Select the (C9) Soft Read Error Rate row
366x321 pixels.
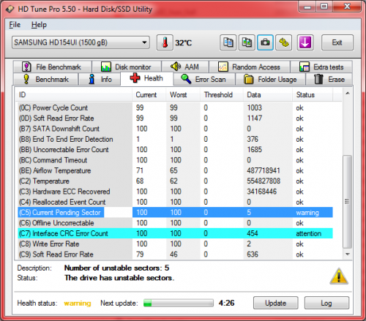[175, 254]
